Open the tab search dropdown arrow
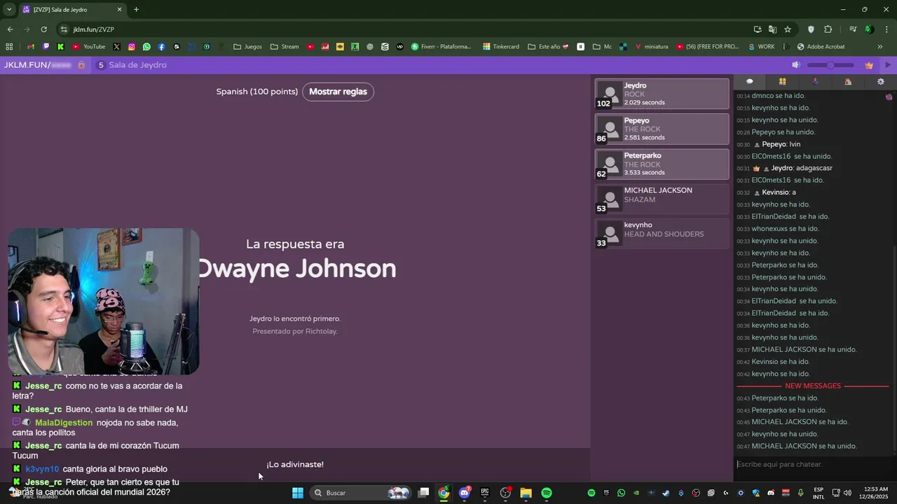 tap(9, 10)
